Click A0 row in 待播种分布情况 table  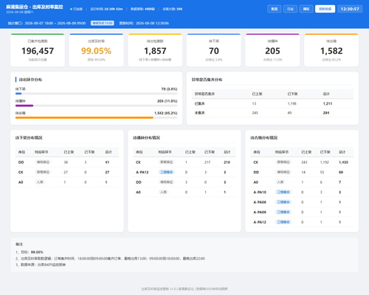184,192
